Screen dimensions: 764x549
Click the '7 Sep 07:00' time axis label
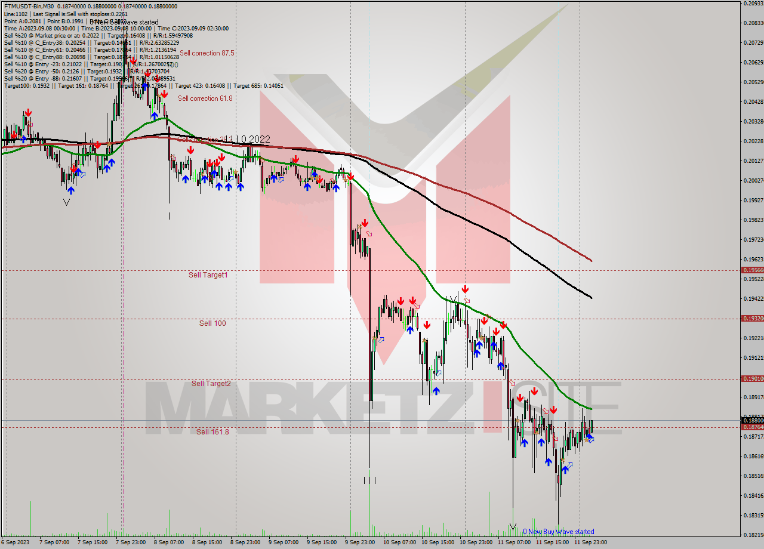[54, 542]
